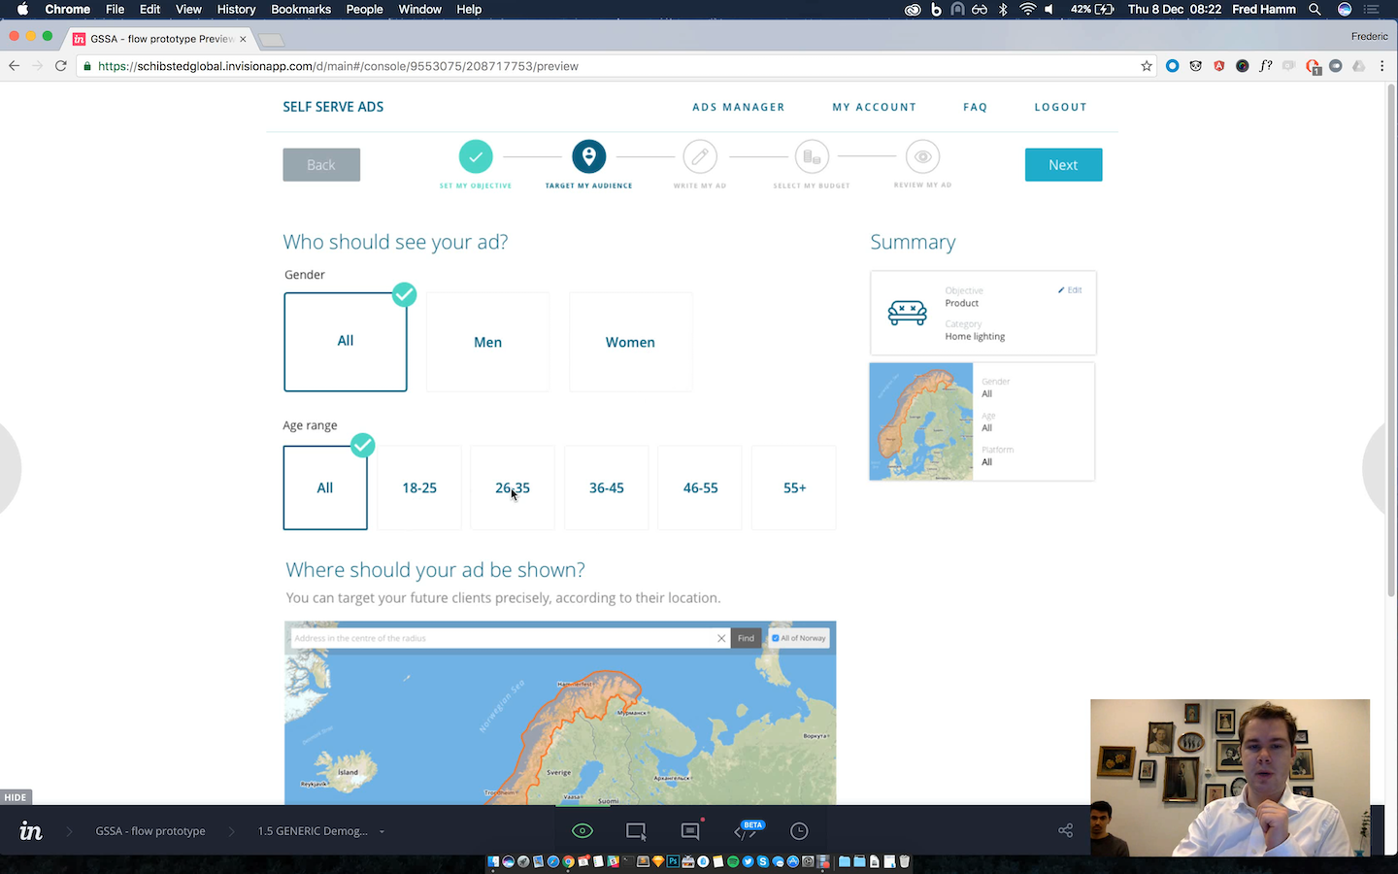Image resolution: width=1398 pixels, height=874 pixels.
Task: Select age range 18-25
Action: 419,487
